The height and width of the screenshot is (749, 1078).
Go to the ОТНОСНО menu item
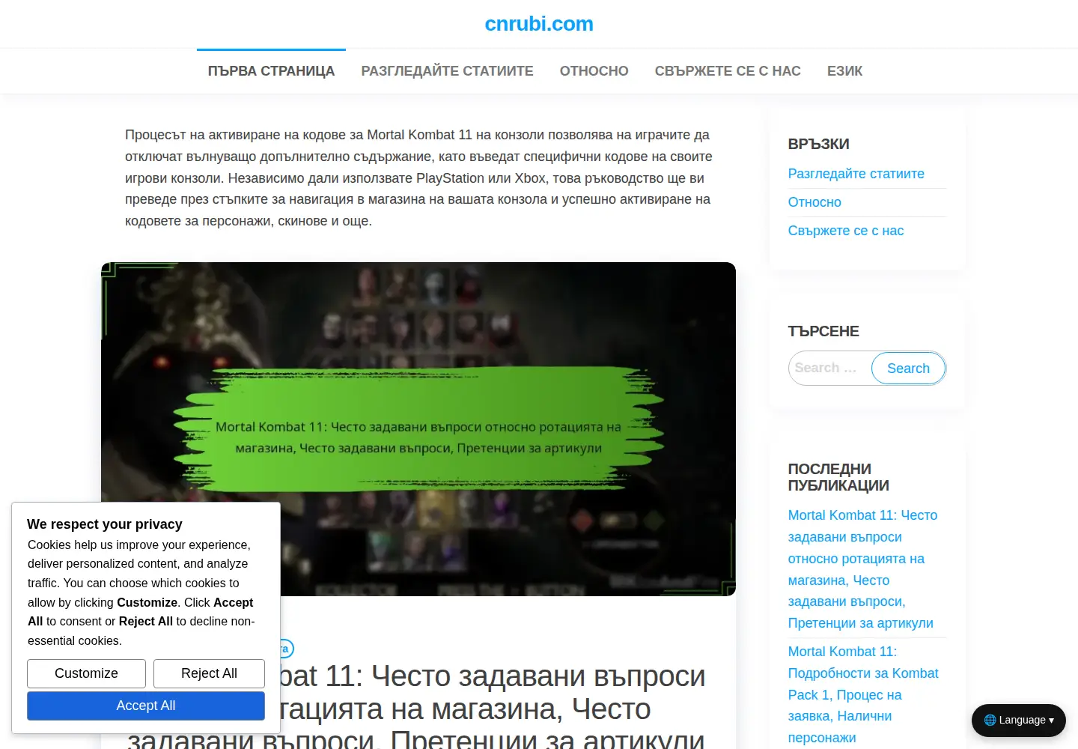[594, 71]
